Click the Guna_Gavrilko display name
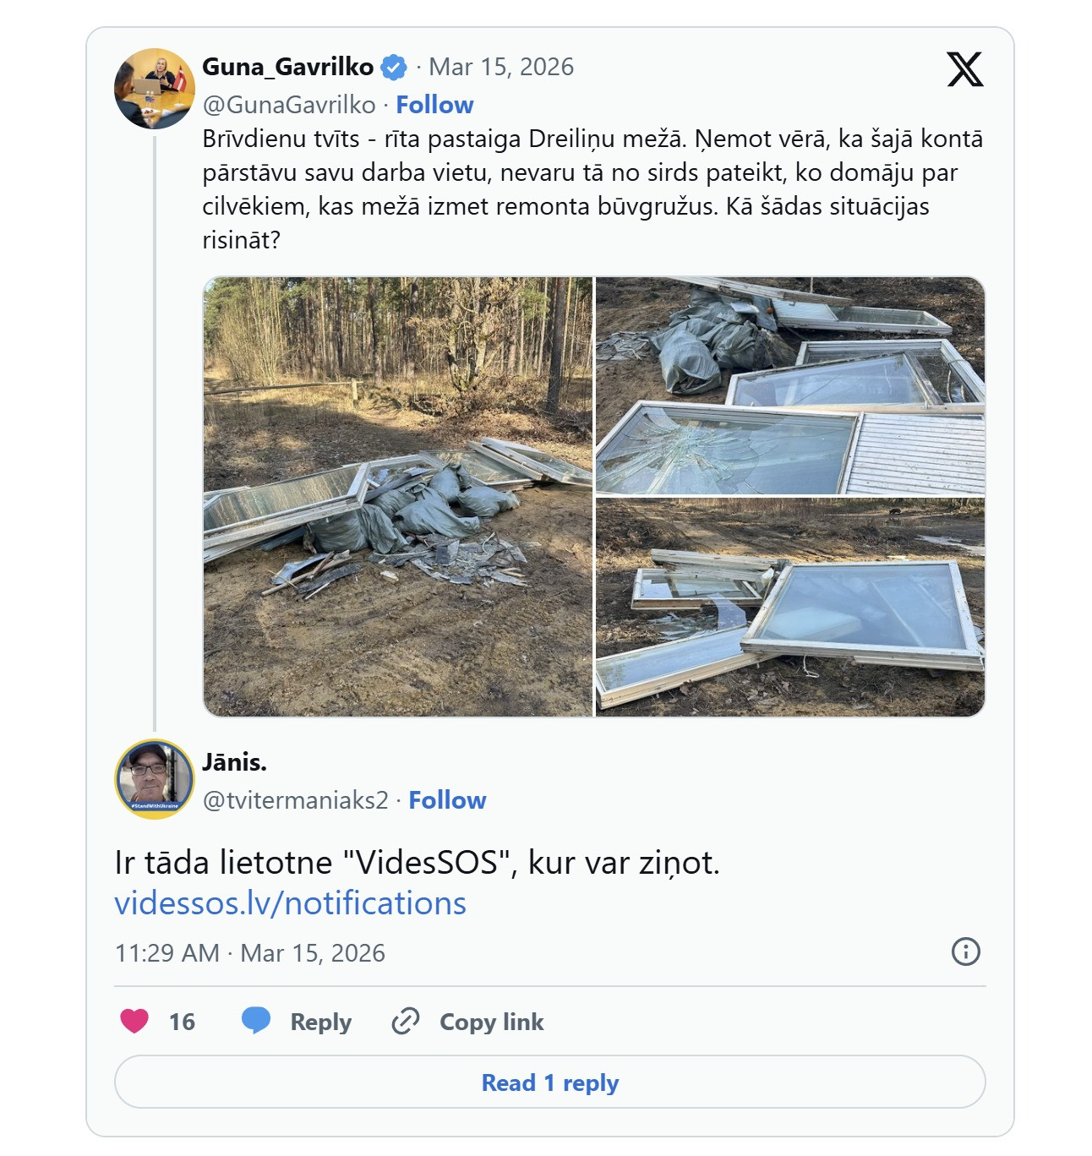The width and height of the screenshot is (1092, 1156). 287,67
